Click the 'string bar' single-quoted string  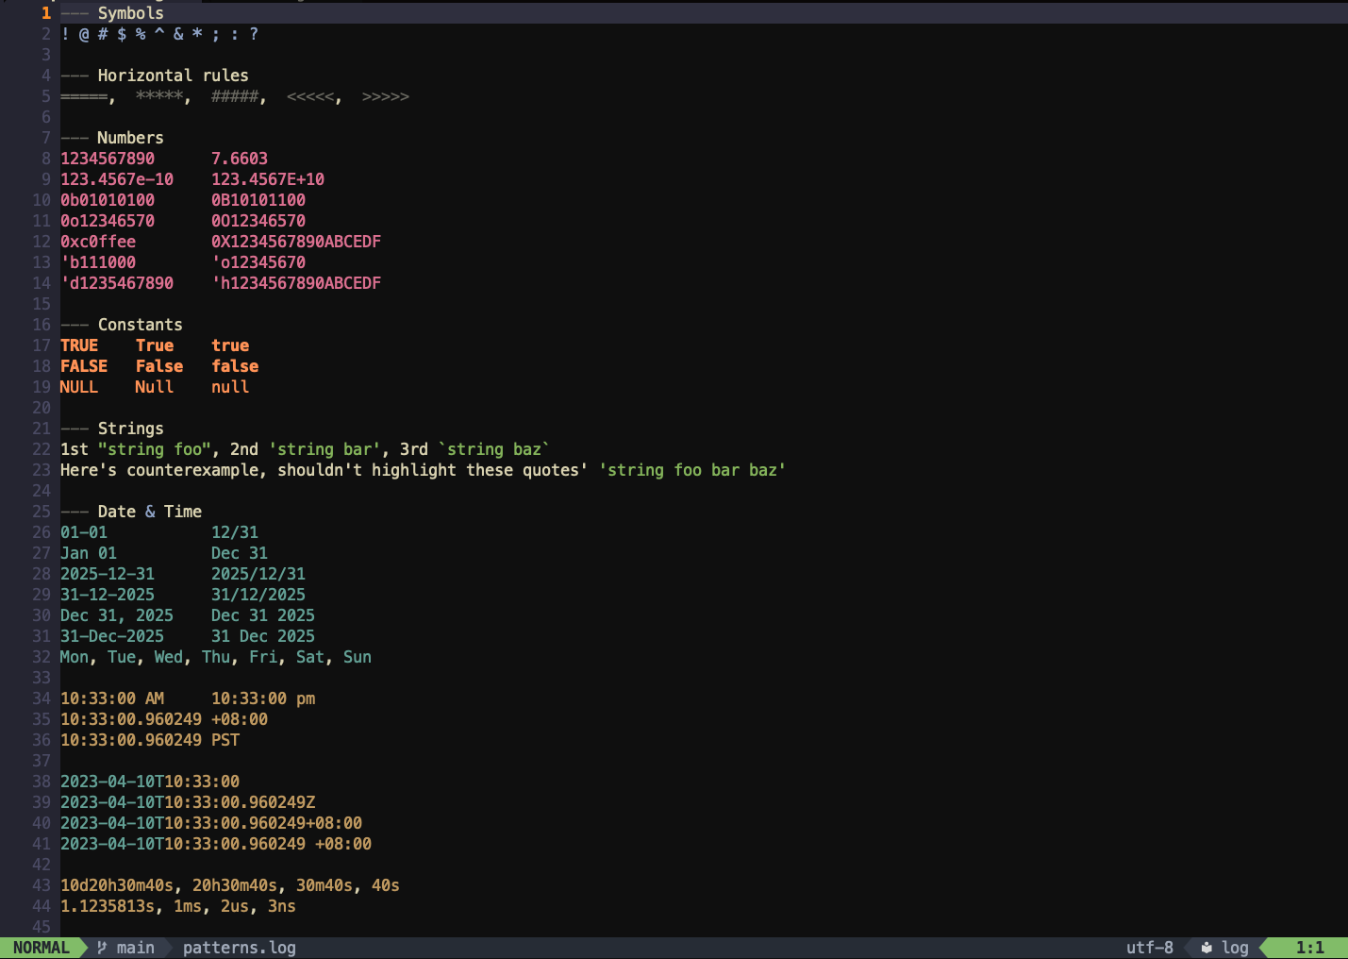coord(325,449)
